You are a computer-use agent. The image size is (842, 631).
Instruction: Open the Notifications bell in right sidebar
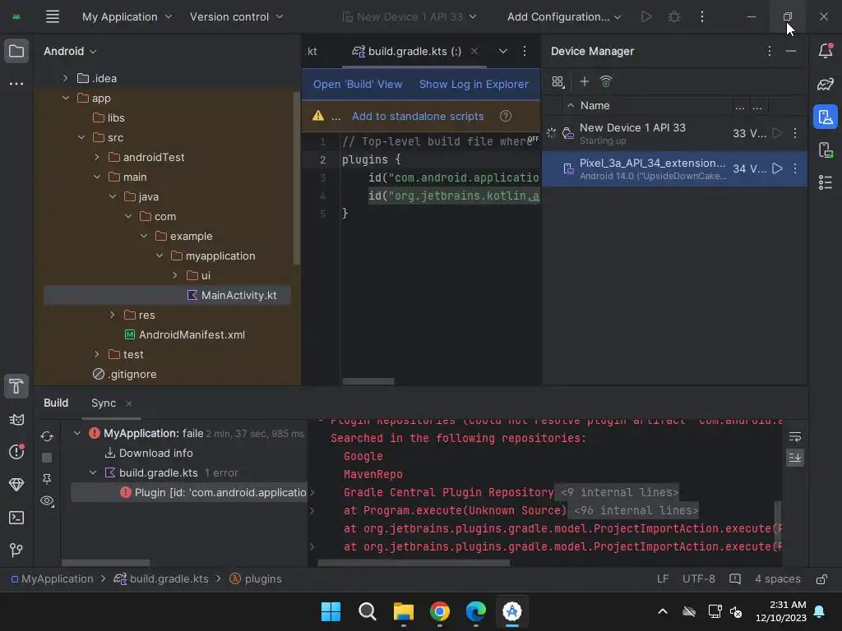click(826, 51)
